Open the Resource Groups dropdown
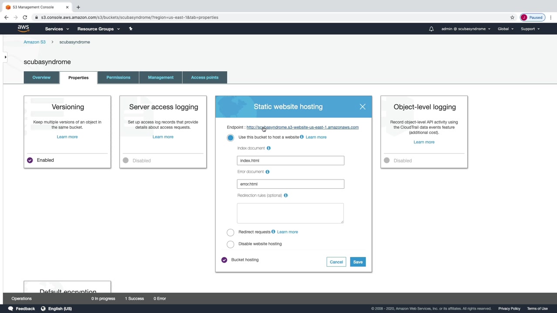The width and height of the screenshot is (557, 313). click(x=98, y=29)
